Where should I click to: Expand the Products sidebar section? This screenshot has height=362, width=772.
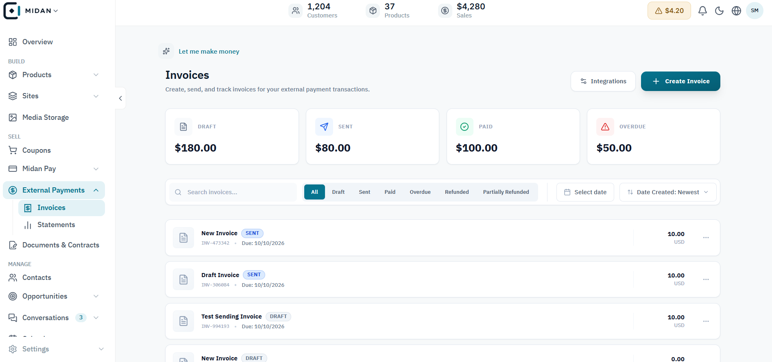(x=96, y=75)
